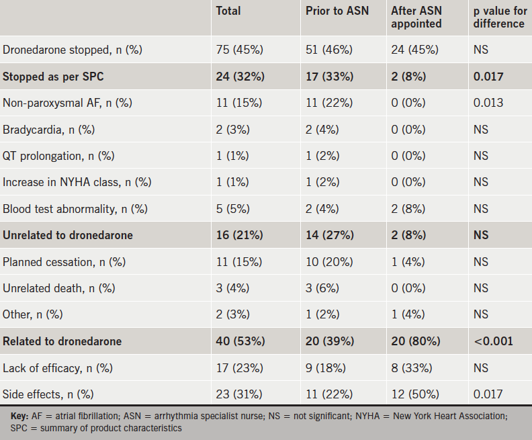Click the "Related to dronedarone" row heading

62,341
